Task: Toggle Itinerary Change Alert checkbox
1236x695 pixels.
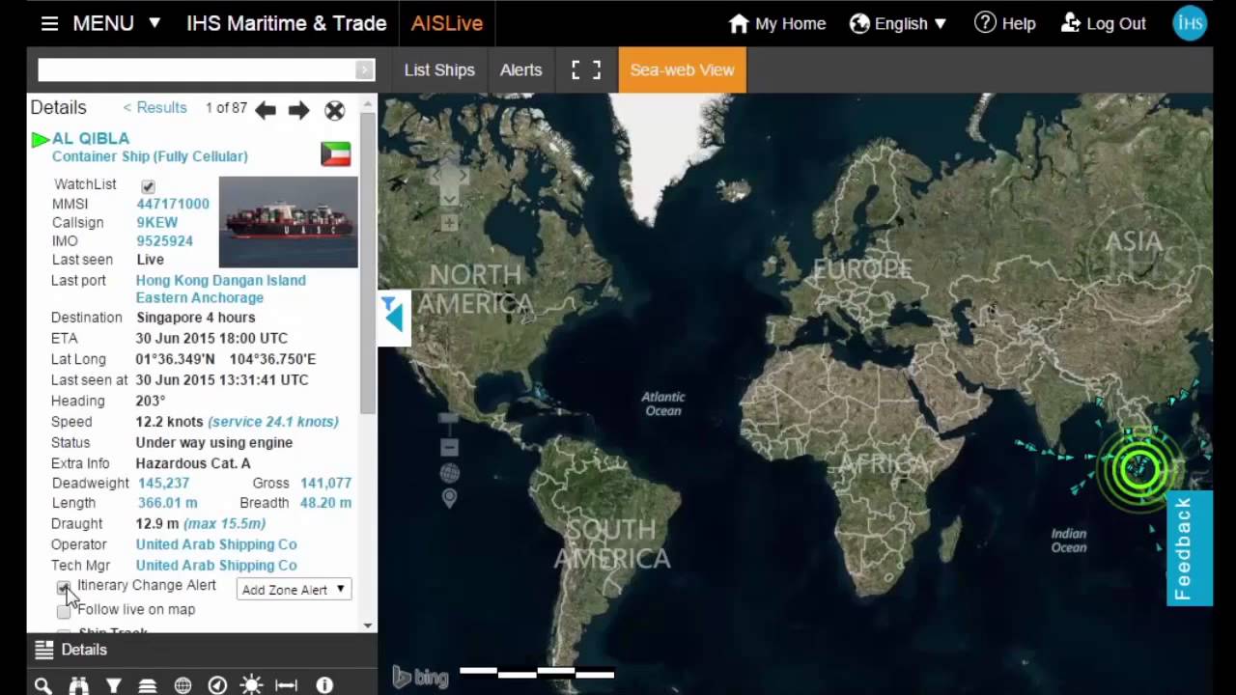Action: tap(64, 587)
